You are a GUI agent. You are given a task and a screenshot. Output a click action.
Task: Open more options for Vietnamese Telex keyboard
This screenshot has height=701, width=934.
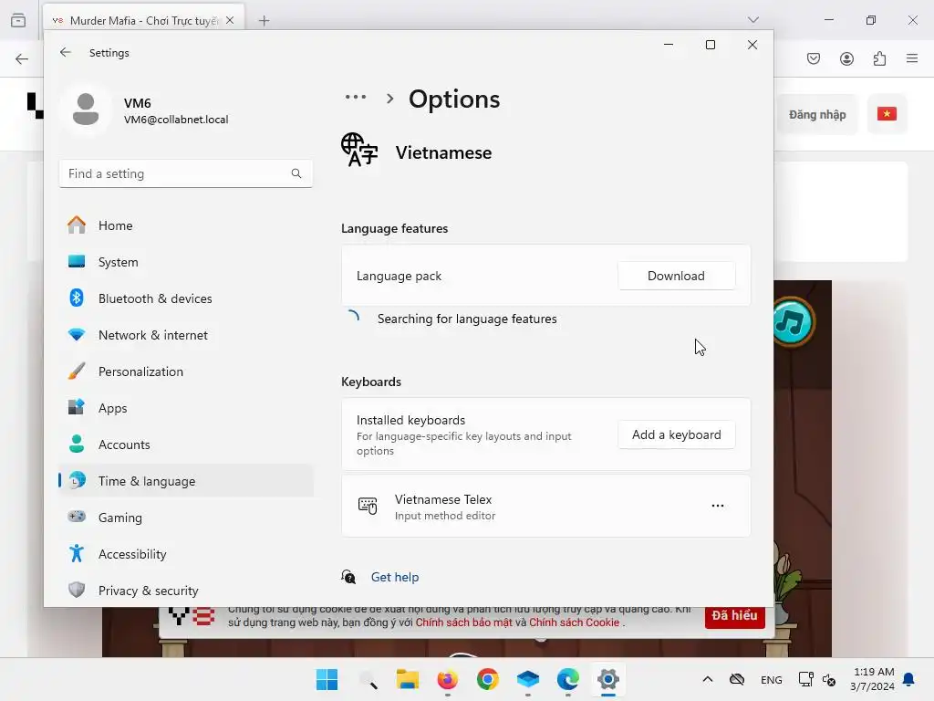pos(717,506)
